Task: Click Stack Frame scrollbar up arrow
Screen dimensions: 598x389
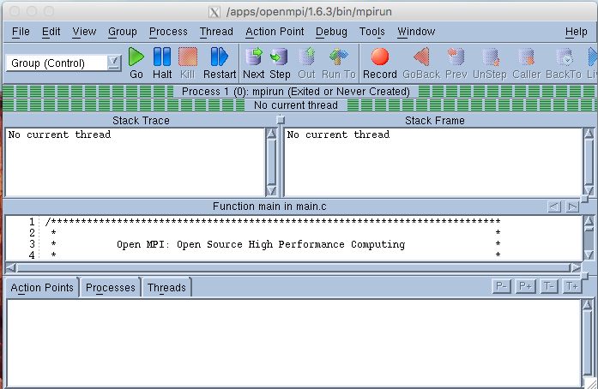Action: pyautogui.click(x=589, y=134)
